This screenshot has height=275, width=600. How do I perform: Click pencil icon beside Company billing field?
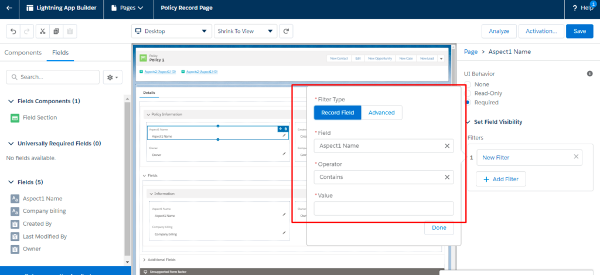tap(284, 232)
